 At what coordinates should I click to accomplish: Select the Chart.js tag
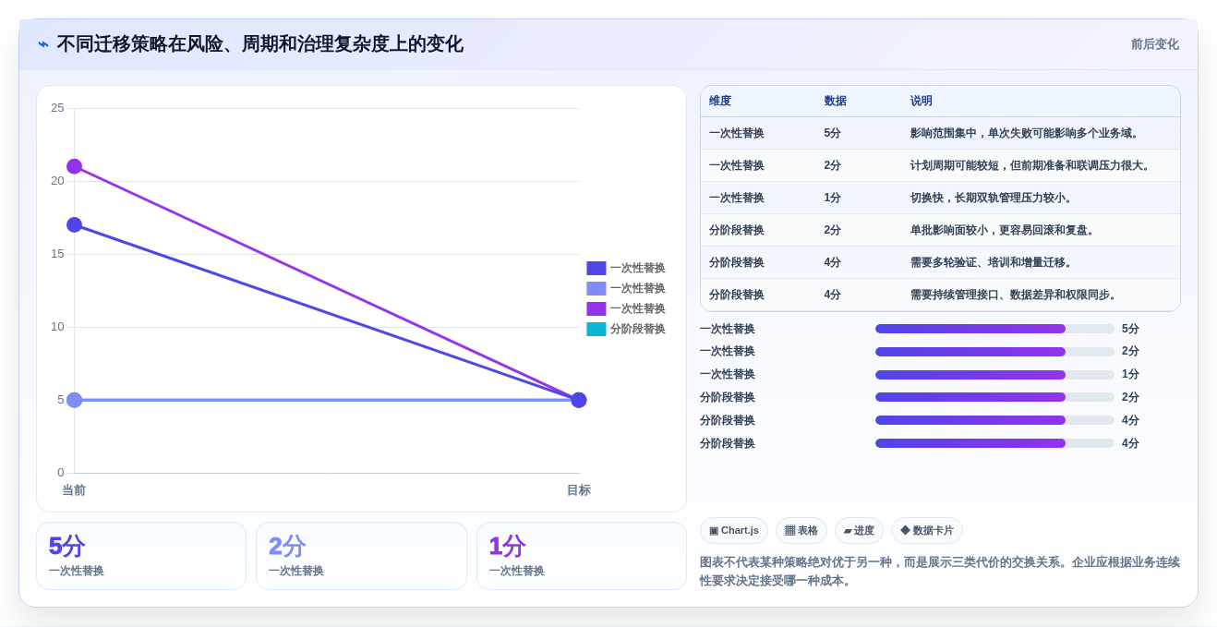point(734,531)
